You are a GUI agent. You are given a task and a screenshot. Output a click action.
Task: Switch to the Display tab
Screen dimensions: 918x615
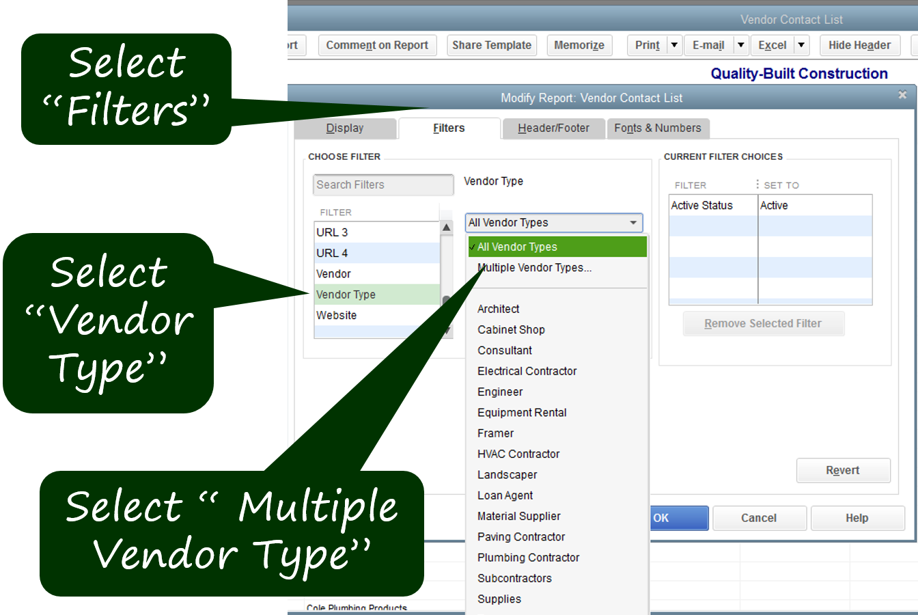345,128
